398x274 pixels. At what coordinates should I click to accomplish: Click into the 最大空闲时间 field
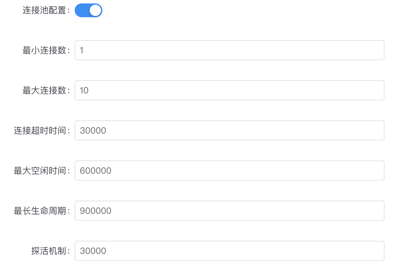pyautogui.click(x=229, y=171)
